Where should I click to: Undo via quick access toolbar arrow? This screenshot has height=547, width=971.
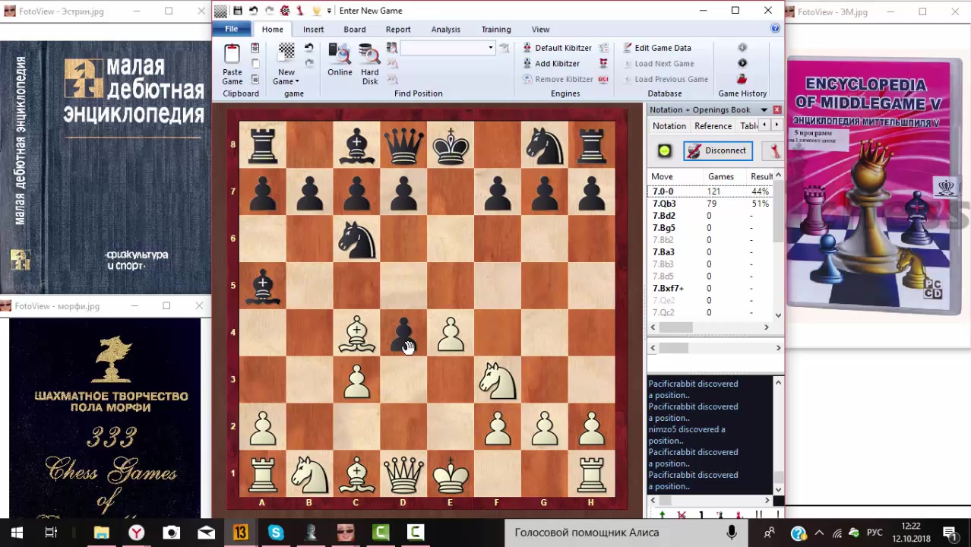tap(253, 11)
